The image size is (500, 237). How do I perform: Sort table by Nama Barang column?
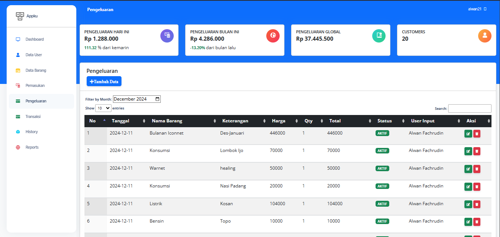pos(181,121)
